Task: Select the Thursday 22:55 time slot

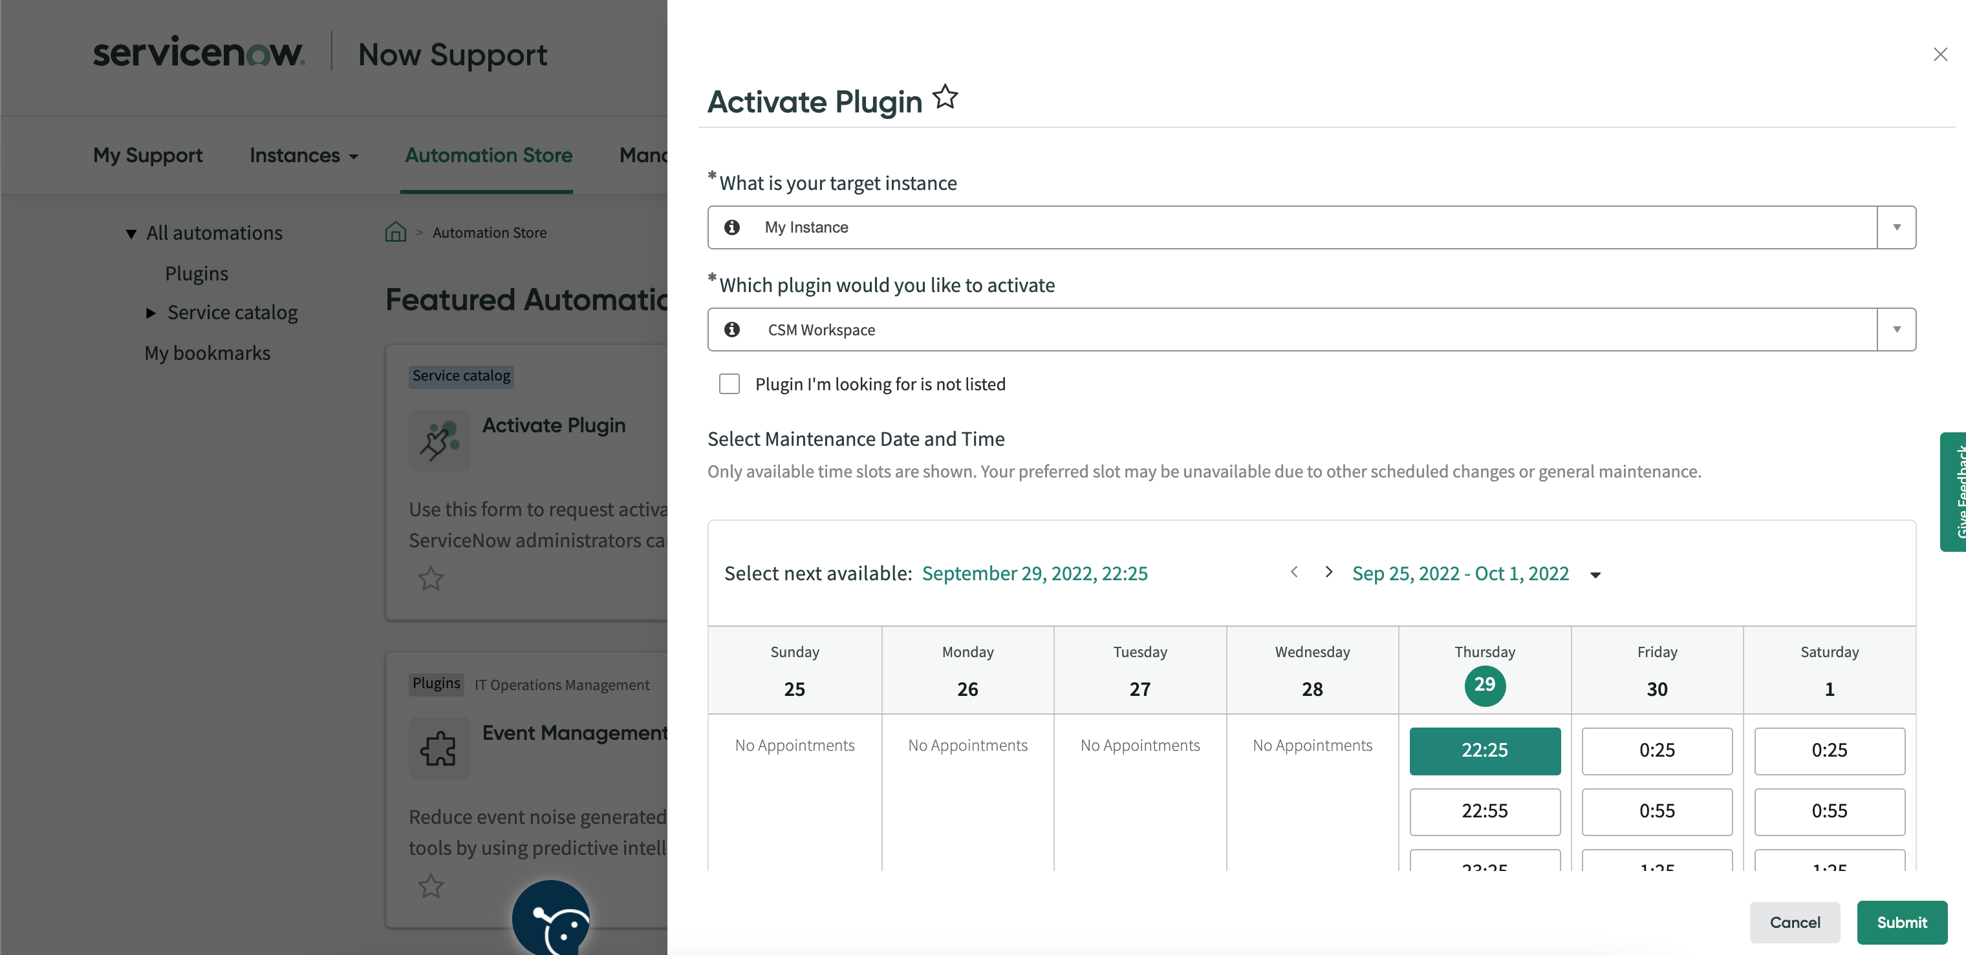Action: click(1484, 811)
